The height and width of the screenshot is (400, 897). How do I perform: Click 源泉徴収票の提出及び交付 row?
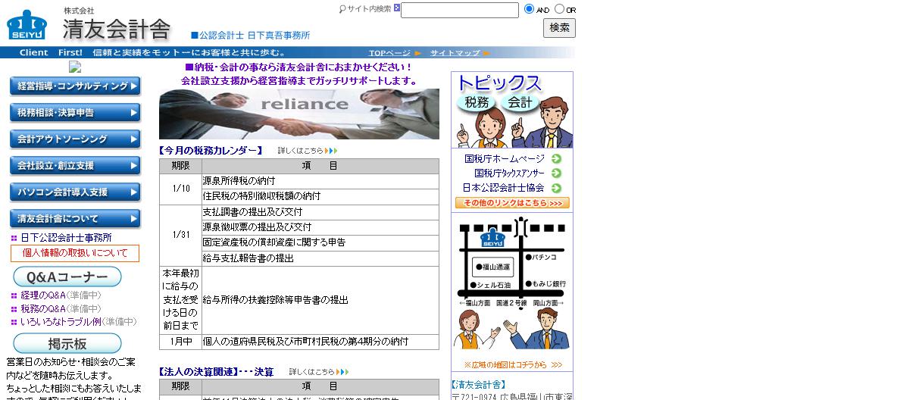point(320,227)
